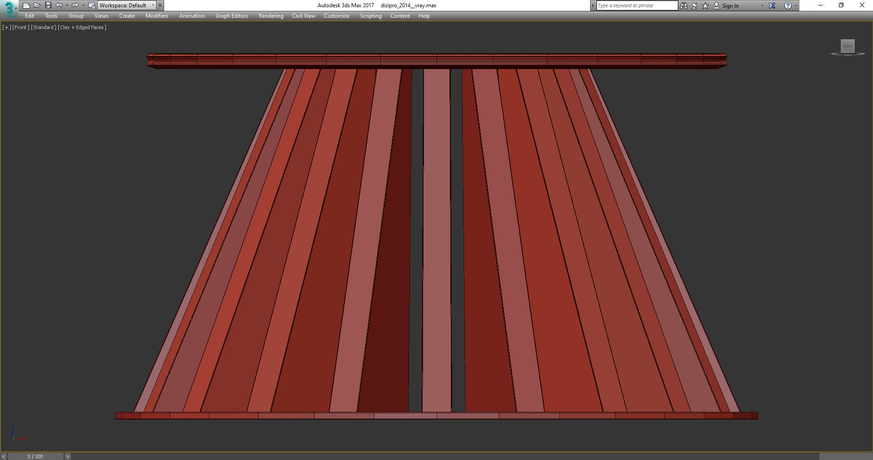Expand the search field arrow
Screen dimensions: 873x460
click(x=593, y=5)
